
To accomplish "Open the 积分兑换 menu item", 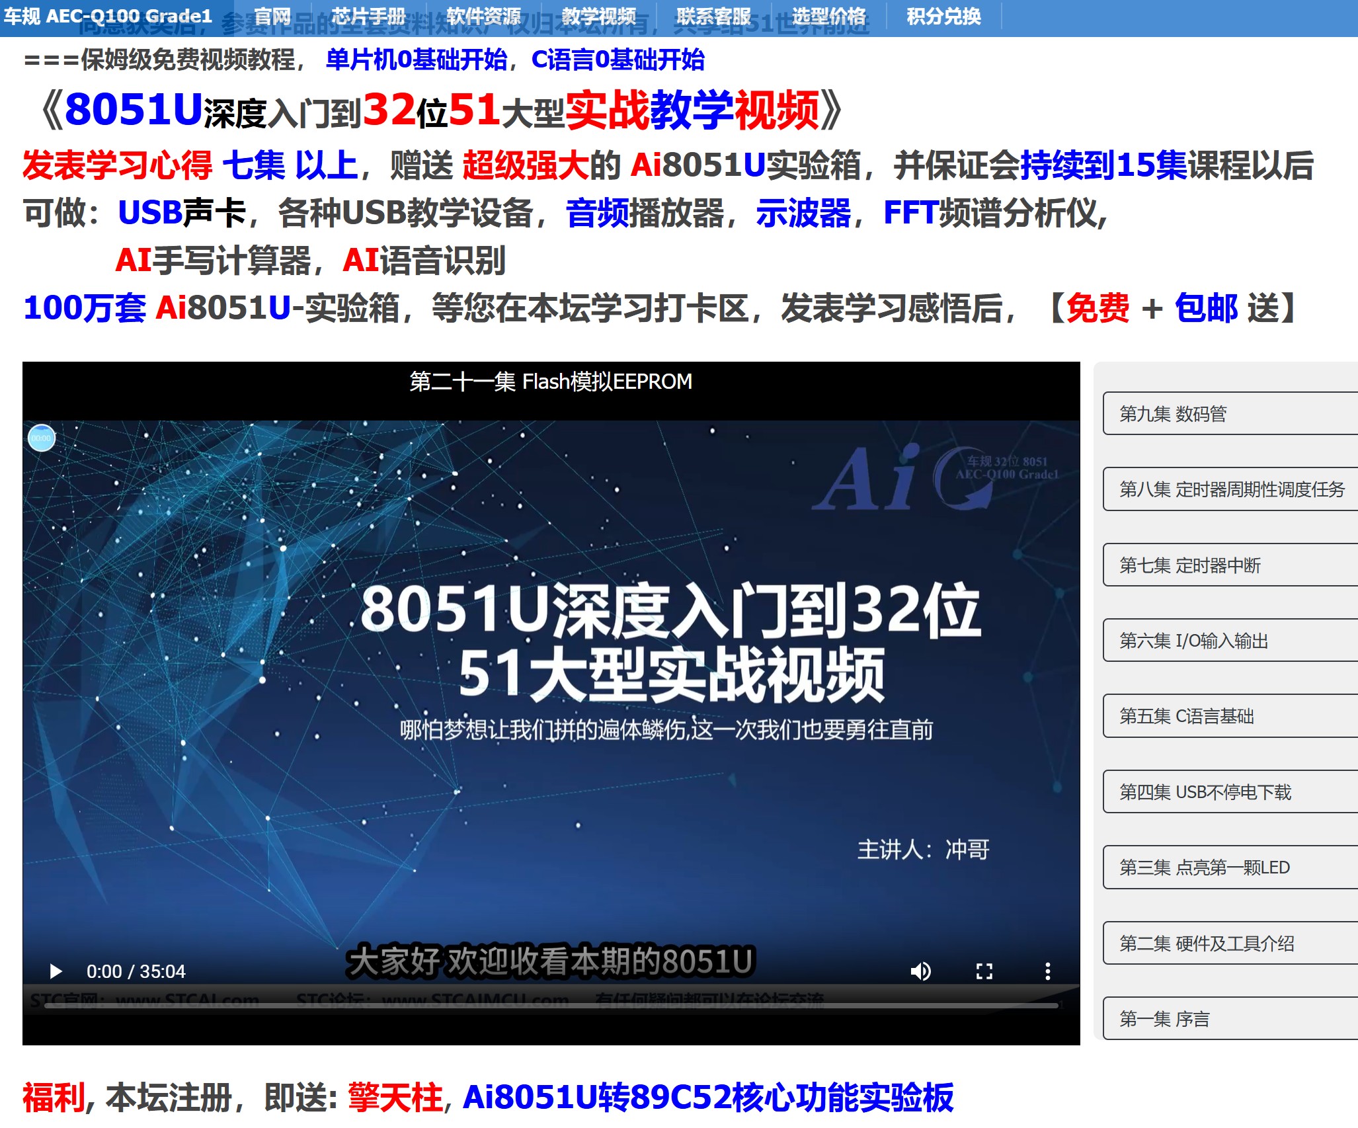I will pos(943,17).
